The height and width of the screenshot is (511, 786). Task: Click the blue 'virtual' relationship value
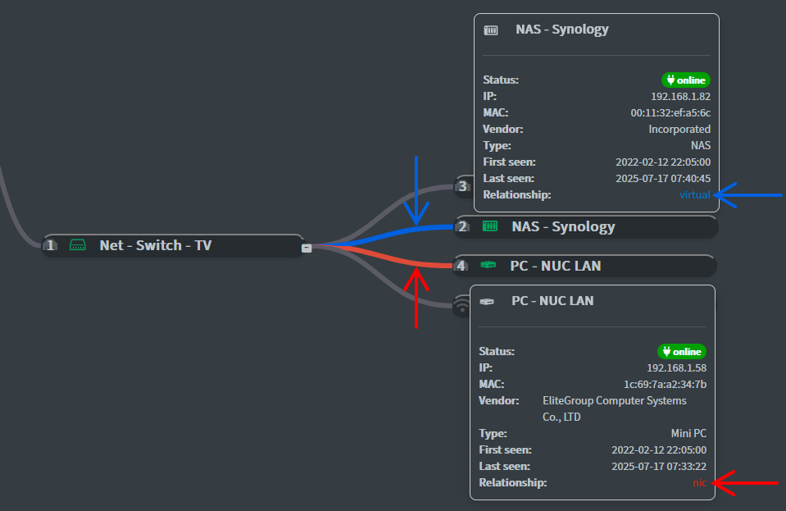pos(694,195)
